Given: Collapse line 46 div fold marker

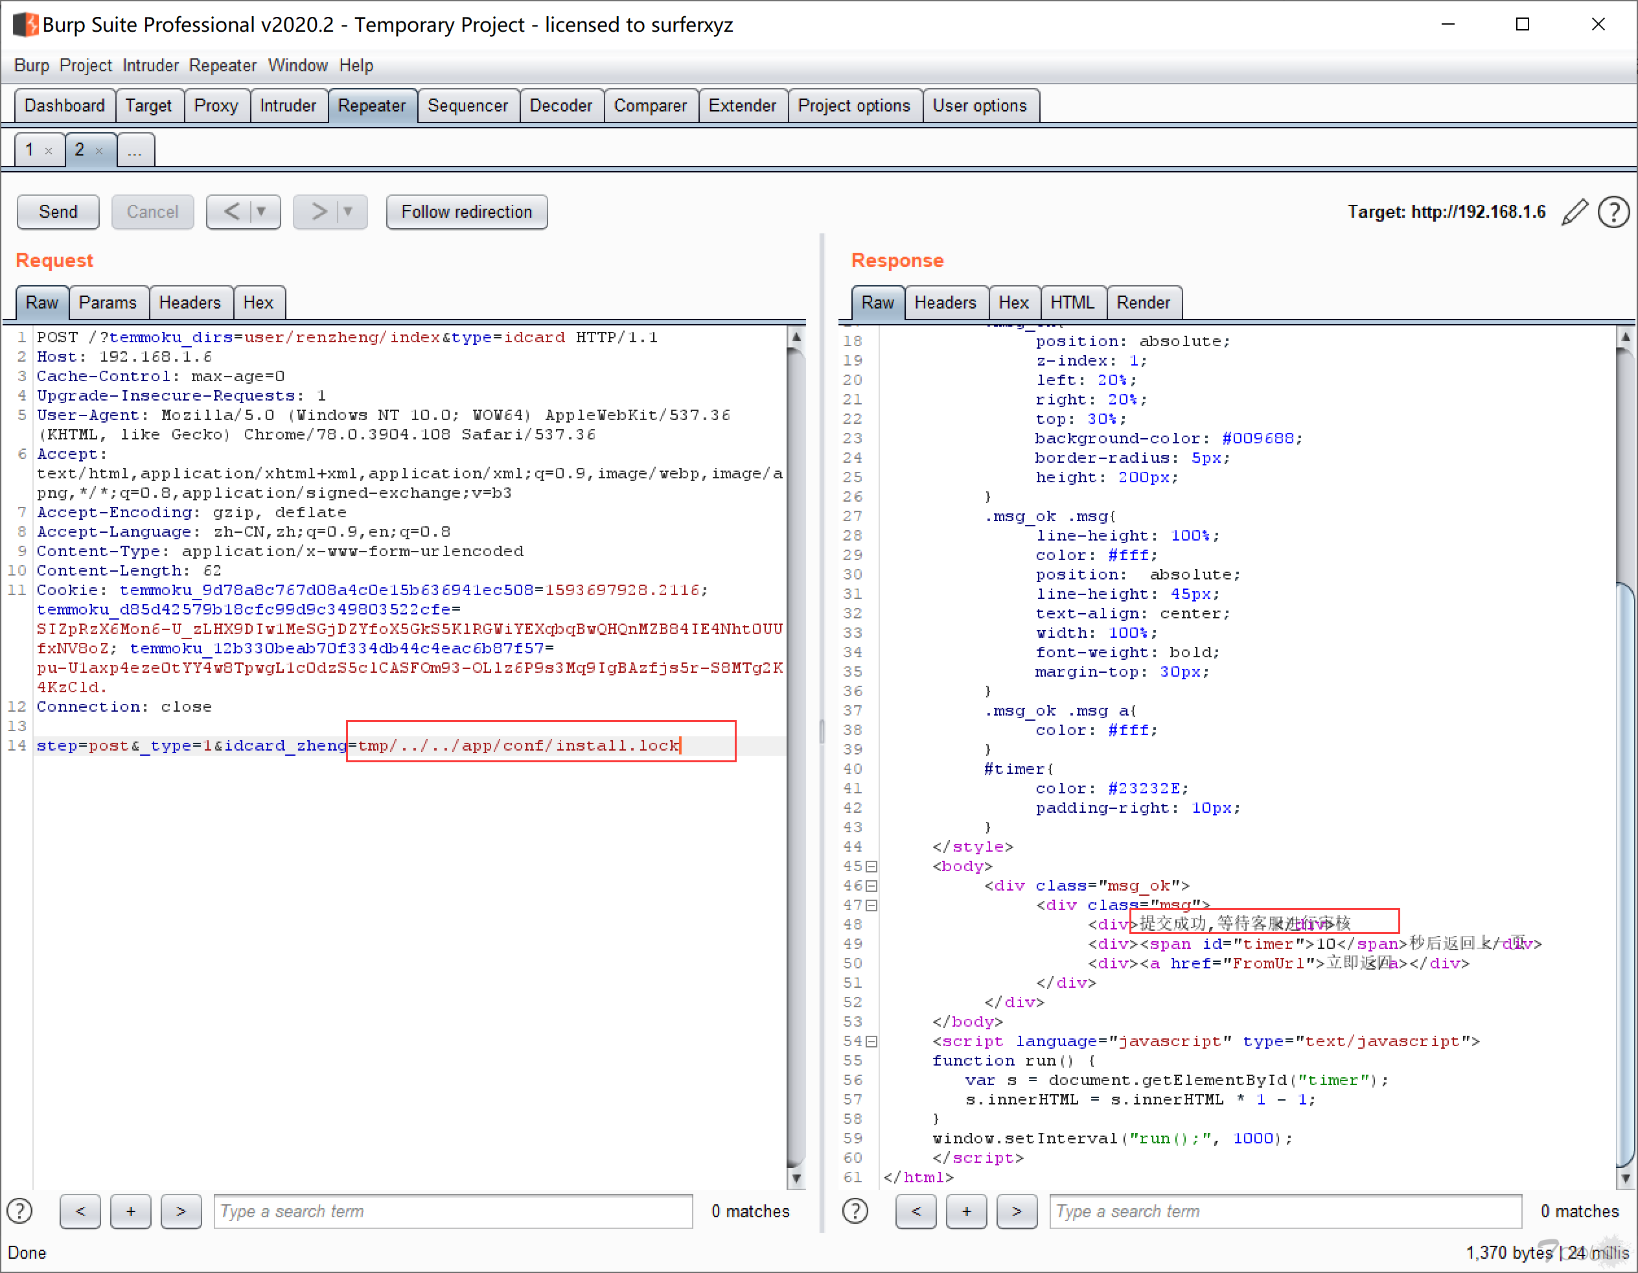Looking at the screenshot, I should tap(872, 886).
